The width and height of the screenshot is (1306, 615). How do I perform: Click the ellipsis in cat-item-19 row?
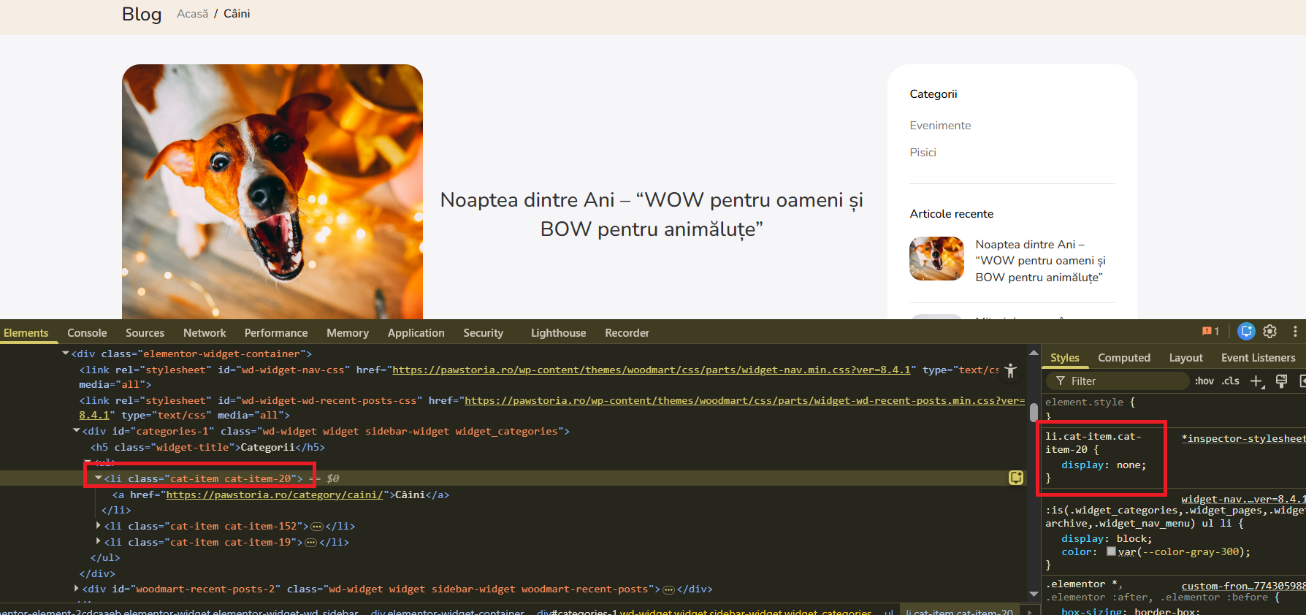pyautogui.click(x=311, y=543)
